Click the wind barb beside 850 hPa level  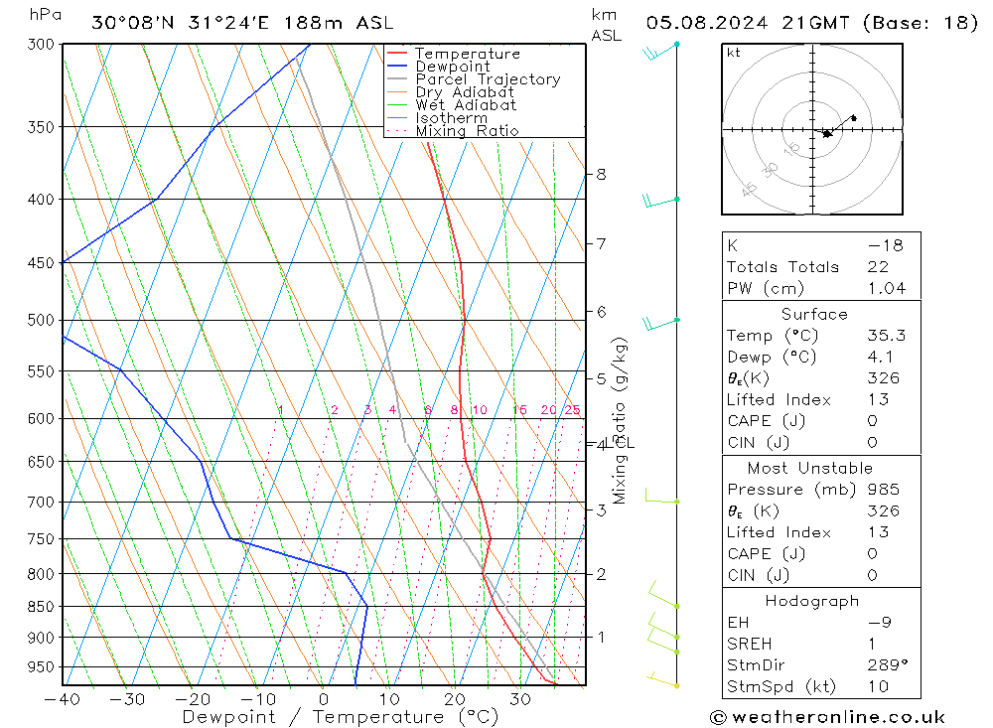pyautogui.click(x=663, y=595)
